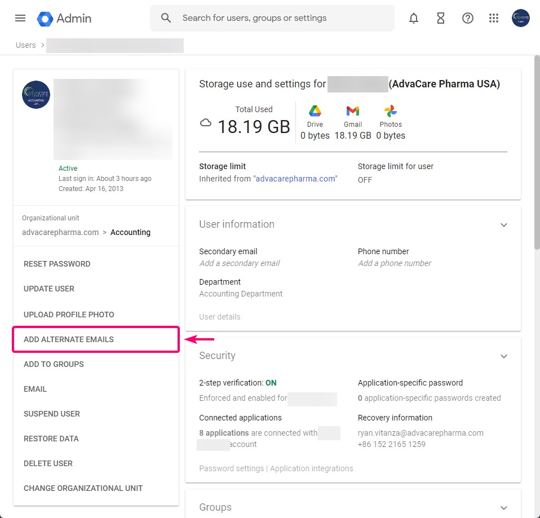Viewport: 540px width, 518px height.
Task: Select CHANGE ORGANIZATIONAL UNIT action
Action: point(83,488)
